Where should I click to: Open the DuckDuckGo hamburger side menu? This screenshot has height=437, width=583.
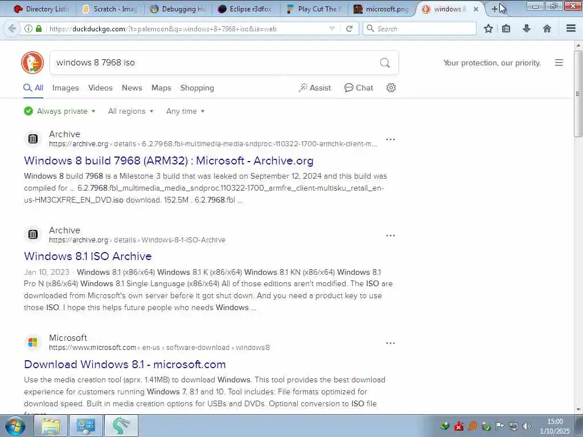559,63
